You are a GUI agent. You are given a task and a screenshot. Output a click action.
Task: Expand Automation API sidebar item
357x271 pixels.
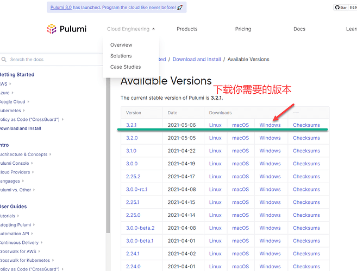tap(32, 234)
